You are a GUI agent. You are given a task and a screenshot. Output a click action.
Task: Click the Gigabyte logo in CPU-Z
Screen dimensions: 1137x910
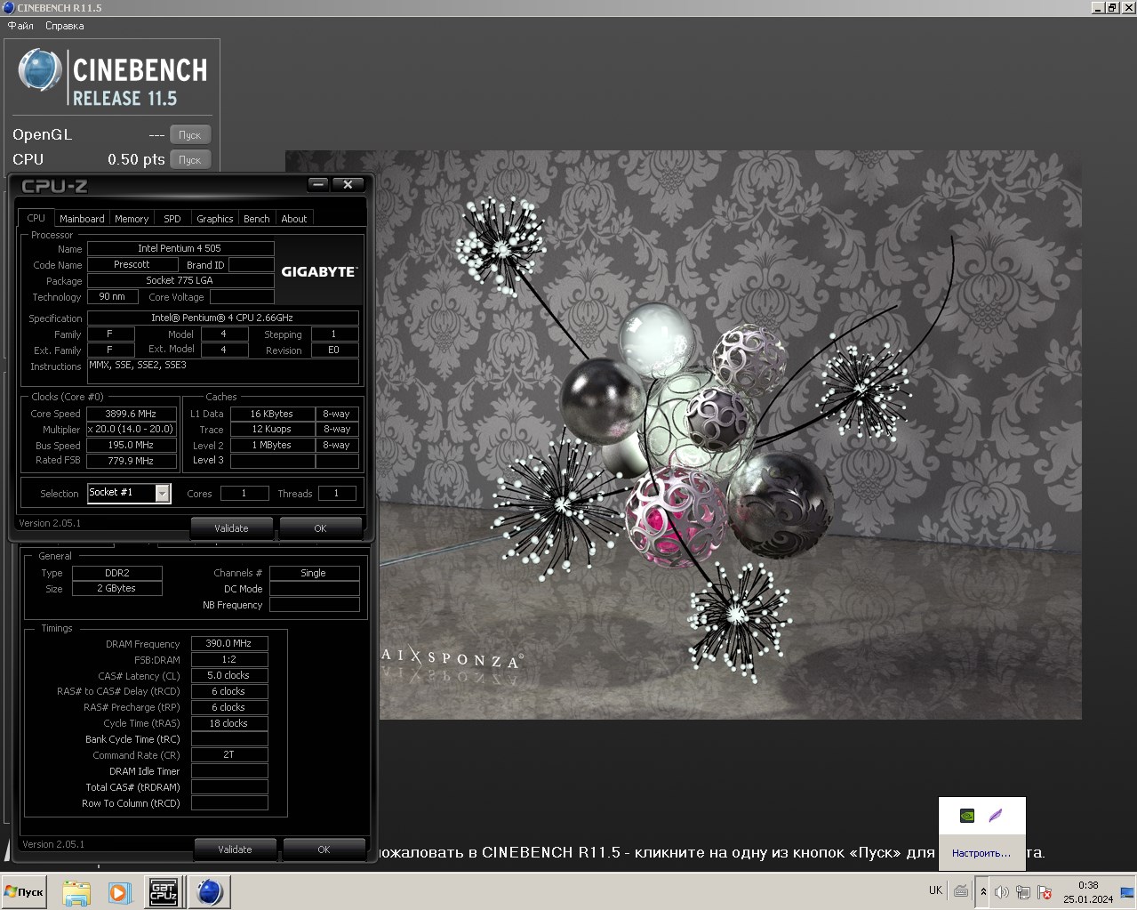click(x=319, y=271)
